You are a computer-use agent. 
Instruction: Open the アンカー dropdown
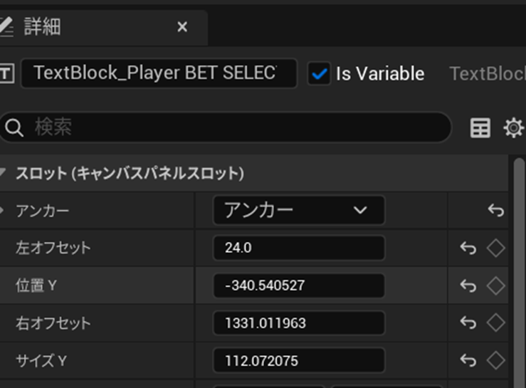[298, 211]
